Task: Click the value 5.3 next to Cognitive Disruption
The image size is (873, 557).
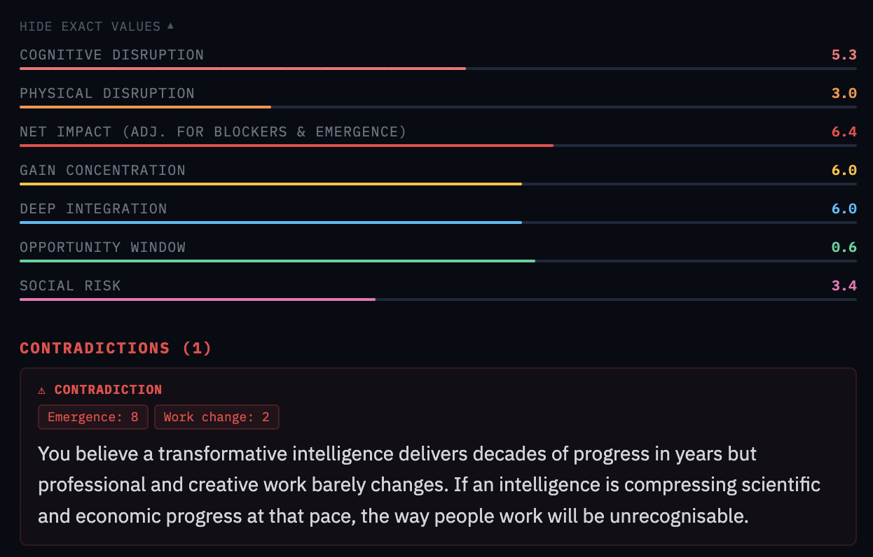Action: 844,54
